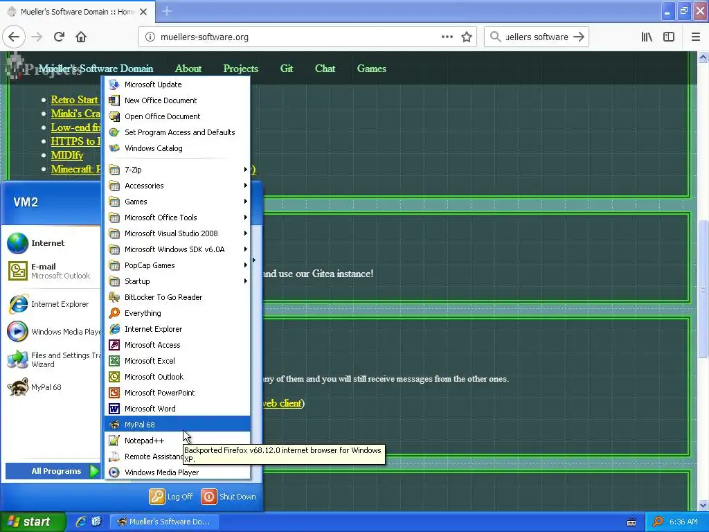Image resolution: width=709 pixels, height=532 pixels.
Task: Click the scrollbar down arrow
Action: pyautogui.click(x=703, y=505)
